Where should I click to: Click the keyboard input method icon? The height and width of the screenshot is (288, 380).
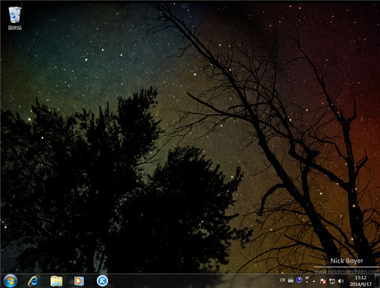pos(290,280)
